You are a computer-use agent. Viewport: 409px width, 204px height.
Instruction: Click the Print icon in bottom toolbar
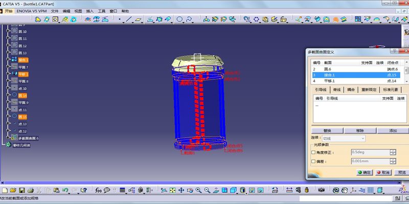(x=31, y=190)
